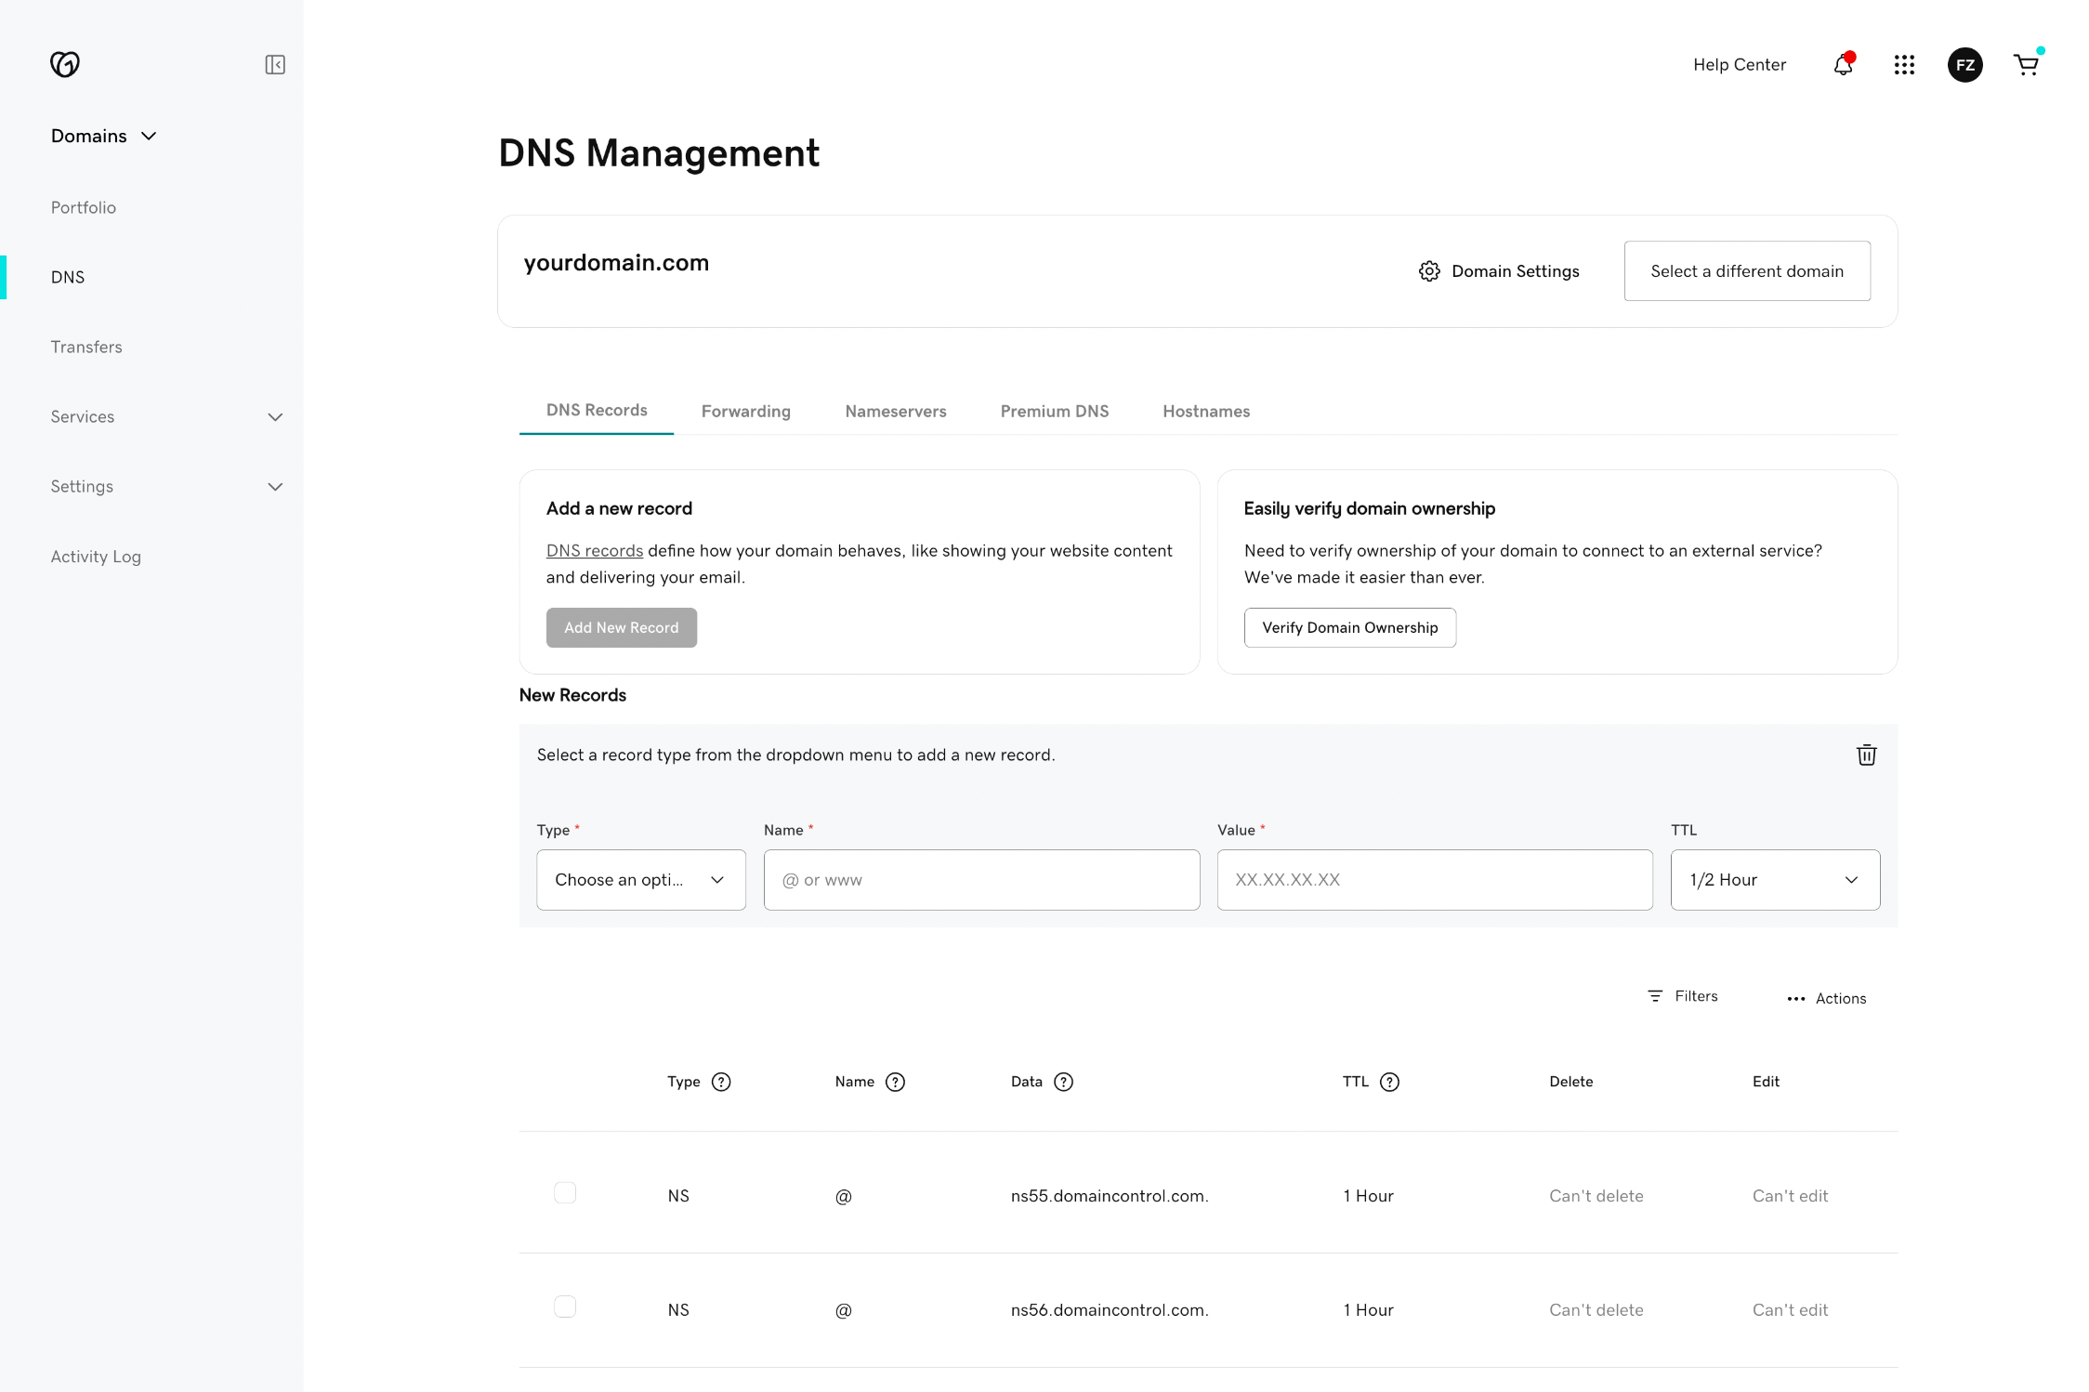
Task: Open the apps grid menu
Action: (1904, 65)
